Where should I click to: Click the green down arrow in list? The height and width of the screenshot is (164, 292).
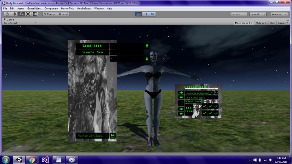point(147,59)
